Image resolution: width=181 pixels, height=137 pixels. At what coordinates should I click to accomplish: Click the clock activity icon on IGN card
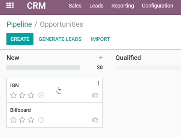point(41,95)
